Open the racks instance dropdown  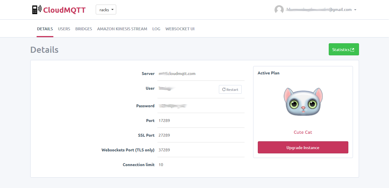[x=106, y=10]
